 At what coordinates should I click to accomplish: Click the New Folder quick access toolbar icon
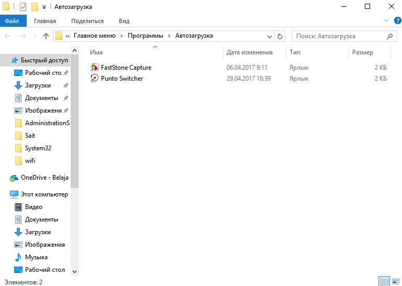click(x=35, y=7)
